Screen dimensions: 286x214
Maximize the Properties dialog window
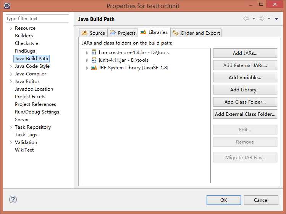(261, 4)
